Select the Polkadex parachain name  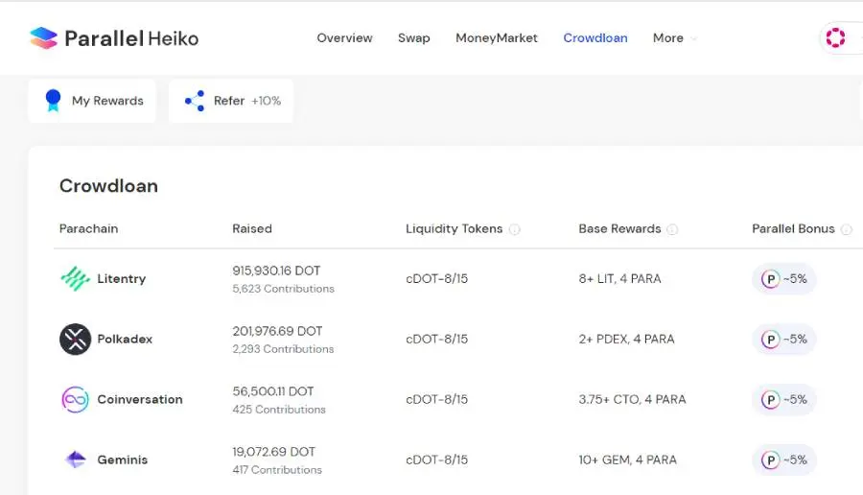click(x=125, y=340)
